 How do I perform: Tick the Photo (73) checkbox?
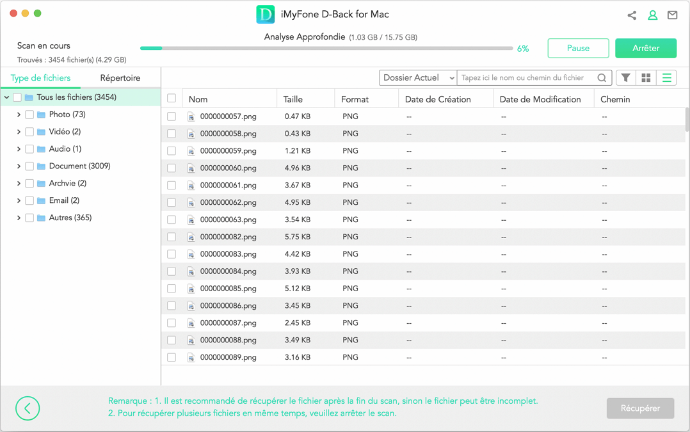[x=29, y=115]
